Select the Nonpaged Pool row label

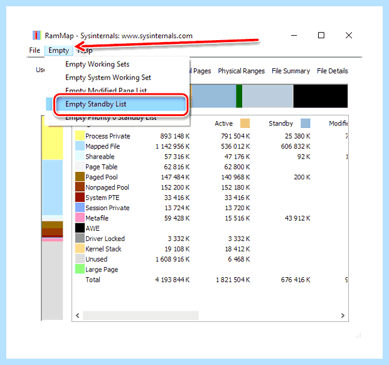point(107,188)
